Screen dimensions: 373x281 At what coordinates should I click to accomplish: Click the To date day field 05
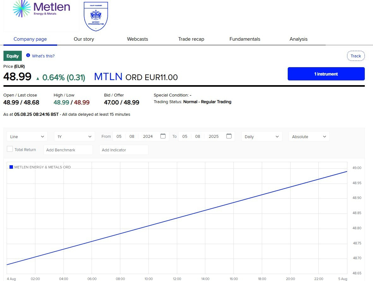[185, 136]
